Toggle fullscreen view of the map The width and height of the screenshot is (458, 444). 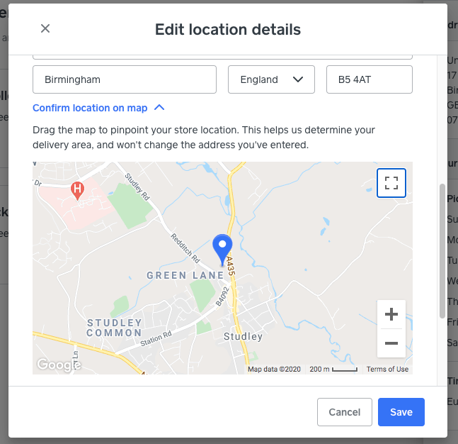391,183
